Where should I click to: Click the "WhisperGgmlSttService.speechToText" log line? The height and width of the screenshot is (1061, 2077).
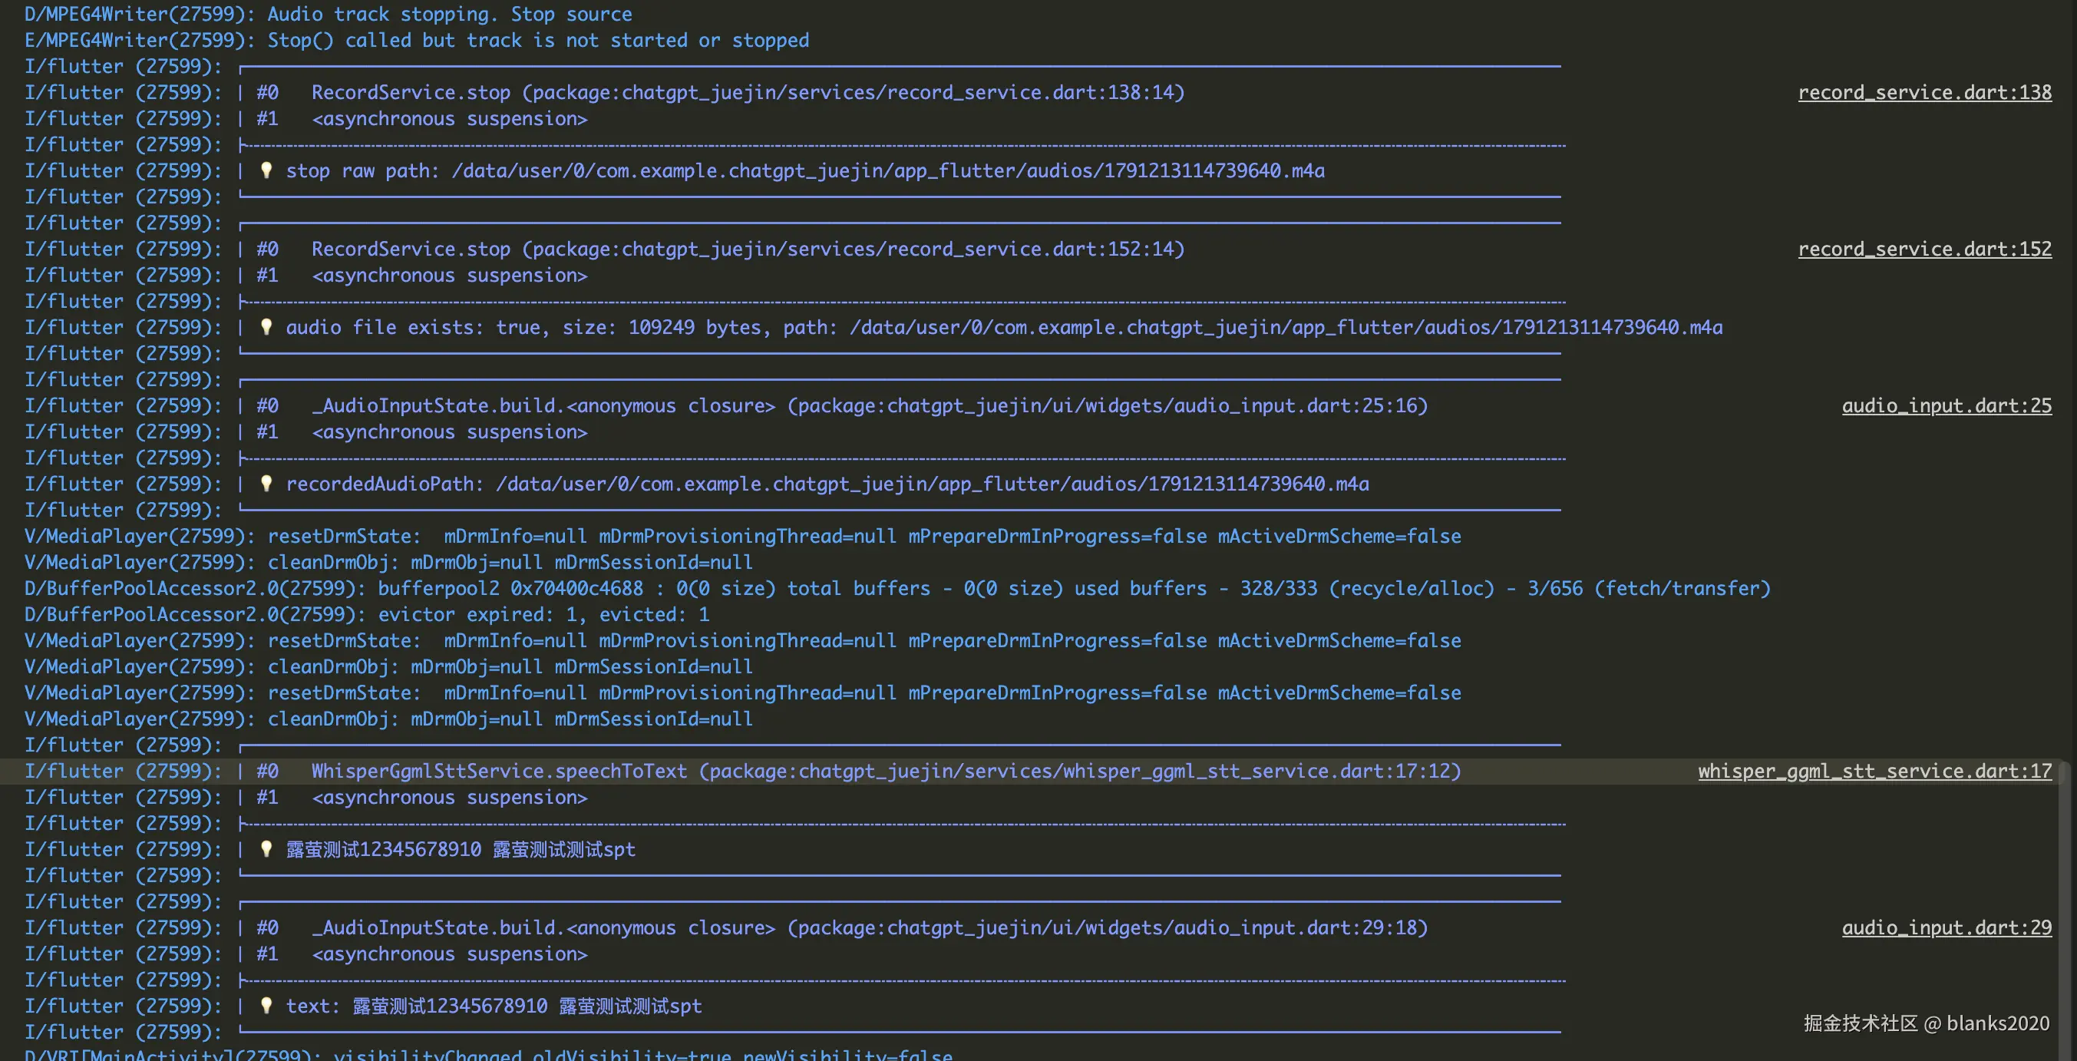[742, 772]
